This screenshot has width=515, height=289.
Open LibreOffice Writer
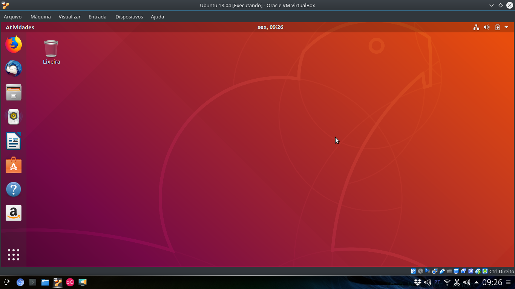coord(13,141)
